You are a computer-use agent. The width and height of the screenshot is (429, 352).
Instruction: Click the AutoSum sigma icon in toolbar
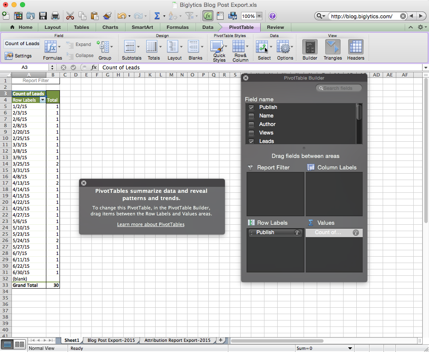click(157, 16)
